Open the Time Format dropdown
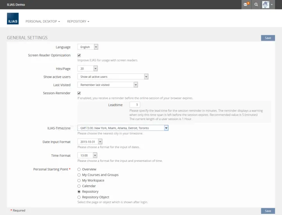Screen dimensions: 282x215 coord(87,156)
